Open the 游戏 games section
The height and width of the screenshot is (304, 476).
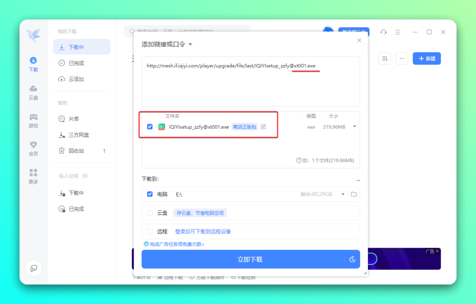pos(33,121)
